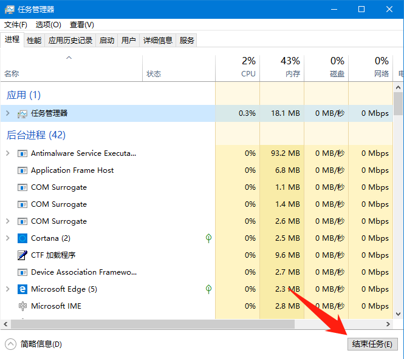
Task: Click the Application Frame Host icon
Action: [x=22, y=170]
